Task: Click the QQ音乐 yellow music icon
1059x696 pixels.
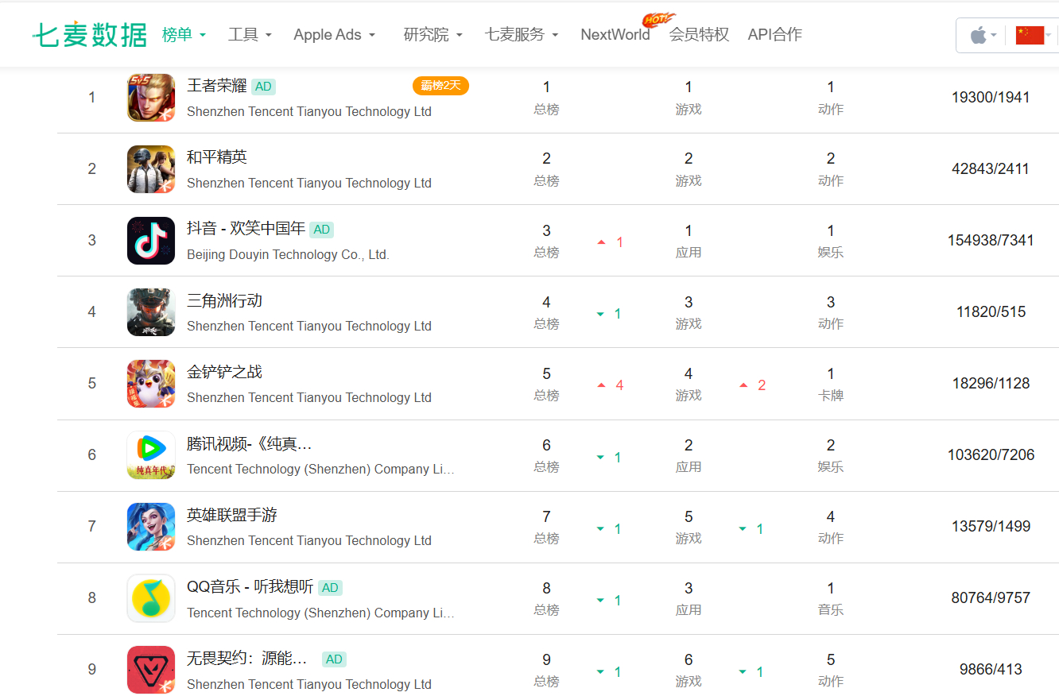Action: (x=151, y=598)
